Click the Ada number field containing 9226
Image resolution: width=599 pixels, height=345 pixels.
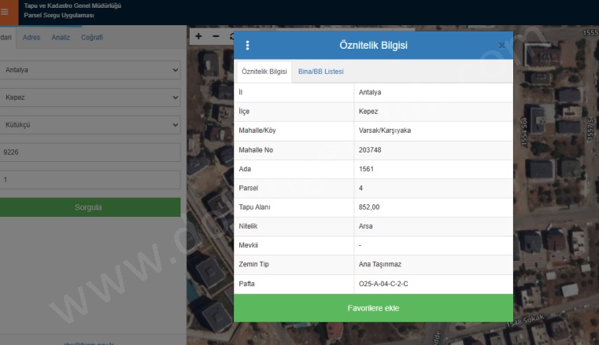90,153
